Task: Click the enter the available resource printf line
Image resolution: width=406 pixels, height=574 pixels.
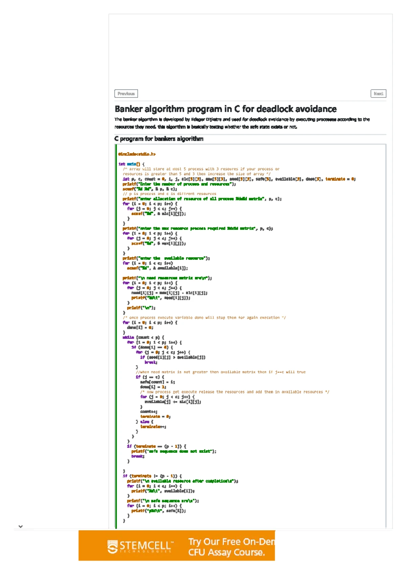Action: [166, 258]
